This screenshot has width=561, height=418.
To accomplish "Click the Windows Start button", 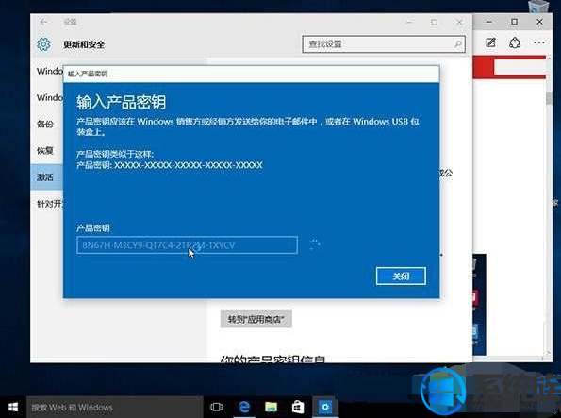I will point(13,407).
